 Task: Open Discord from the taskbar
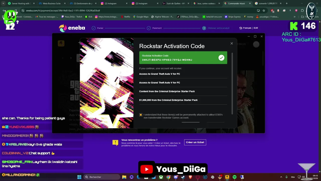(176, 177)
